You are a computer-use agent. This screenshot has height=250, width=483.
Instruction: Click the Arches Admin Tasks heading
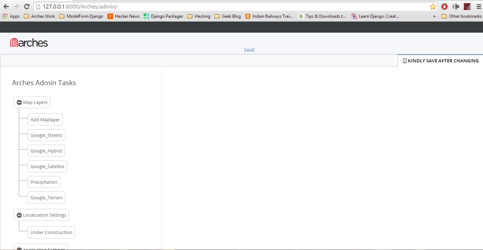(x=44, y=83)
